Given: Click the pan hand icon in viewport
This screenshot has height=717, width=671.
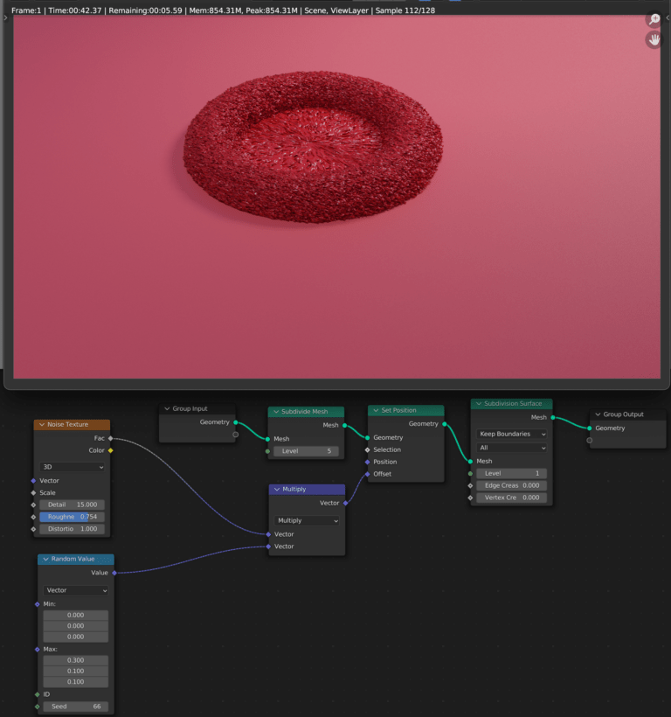Looking at the screenshot, I should tap(655, 40).
